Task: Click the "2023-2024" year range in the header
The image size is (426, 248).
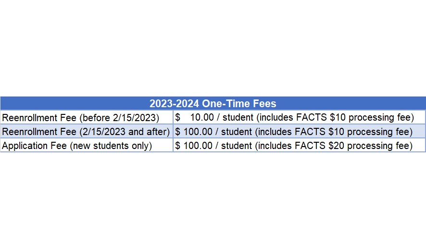Action: click(x=174, y=103)
